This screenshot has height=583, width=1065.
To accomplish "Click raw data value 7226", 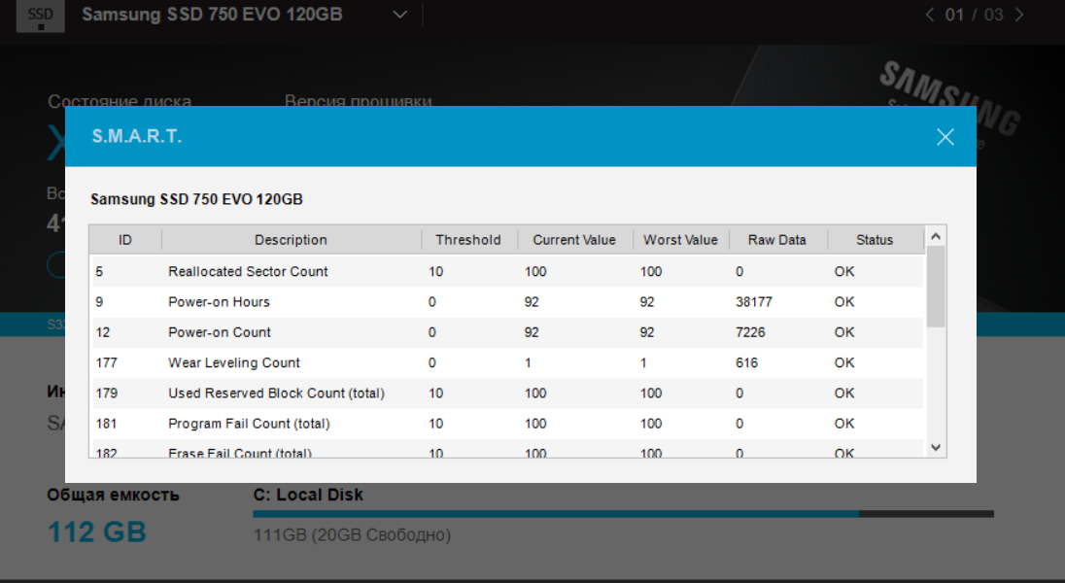I will pos(750,332).
